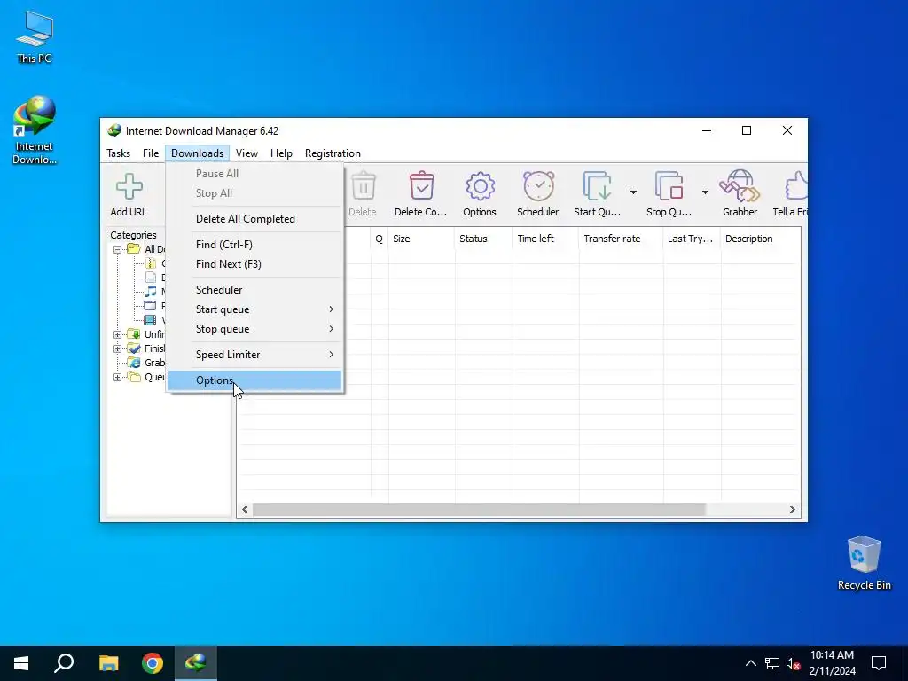Expand the Queues category node
The image size is (908, 681).
point(117,378)
